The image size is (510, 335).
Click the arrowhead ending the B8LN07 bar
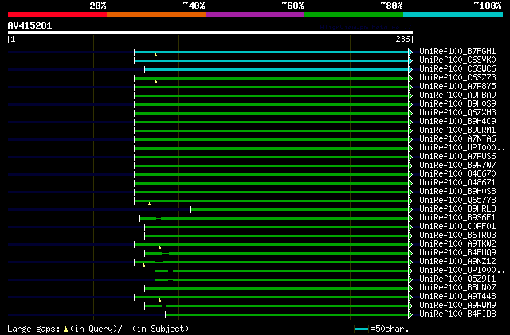point(410,288)
